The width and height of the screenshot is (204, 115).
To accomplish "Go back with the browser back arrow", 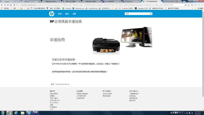I will pos(2,5).
